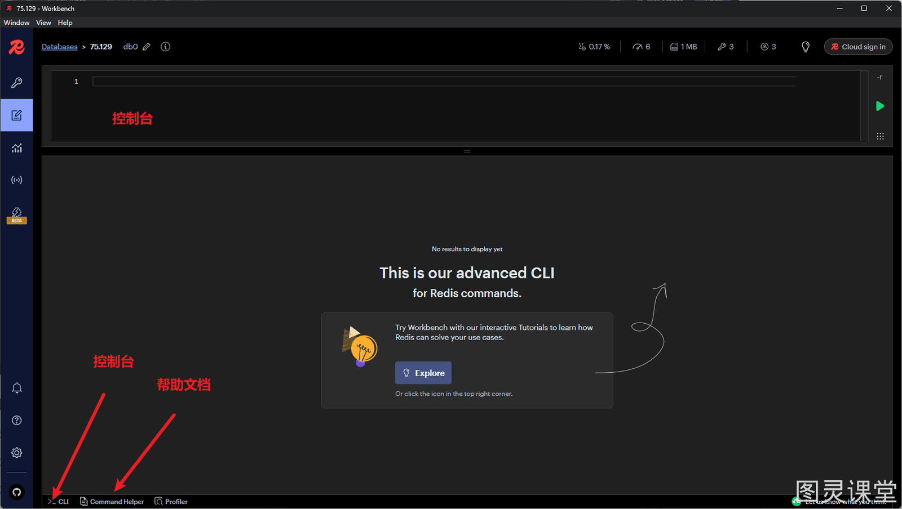The height and width of the screenshot is (509, 902).
Task: Open Analysis Tools chart icon in sidebar
Action: 17,148
